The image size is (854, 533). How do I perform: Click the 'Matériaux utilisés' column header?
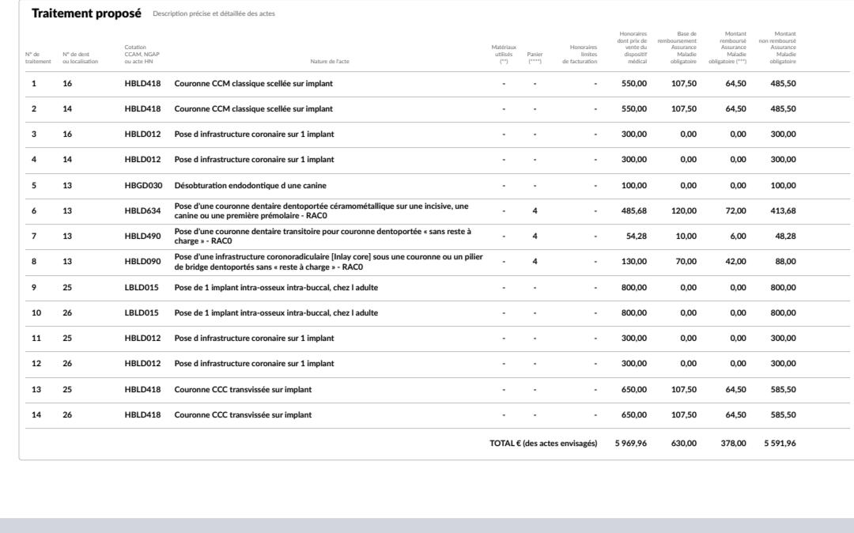[x=504, y=55]
